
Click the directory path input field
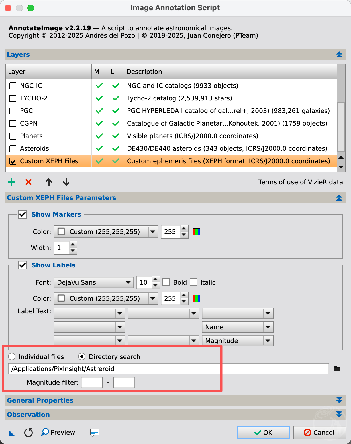click(x=168, y=369)
